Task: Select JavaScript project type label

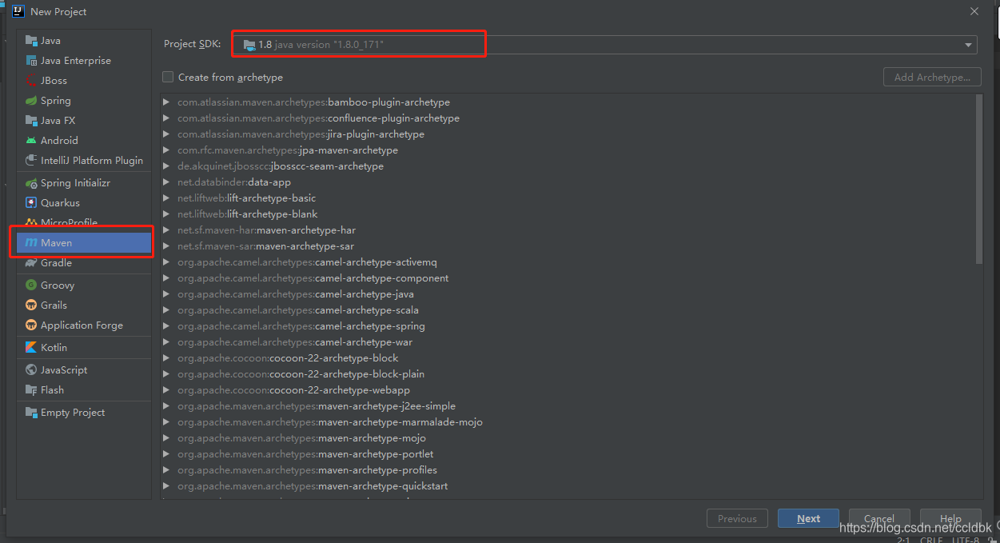Action: click(64, 370)
